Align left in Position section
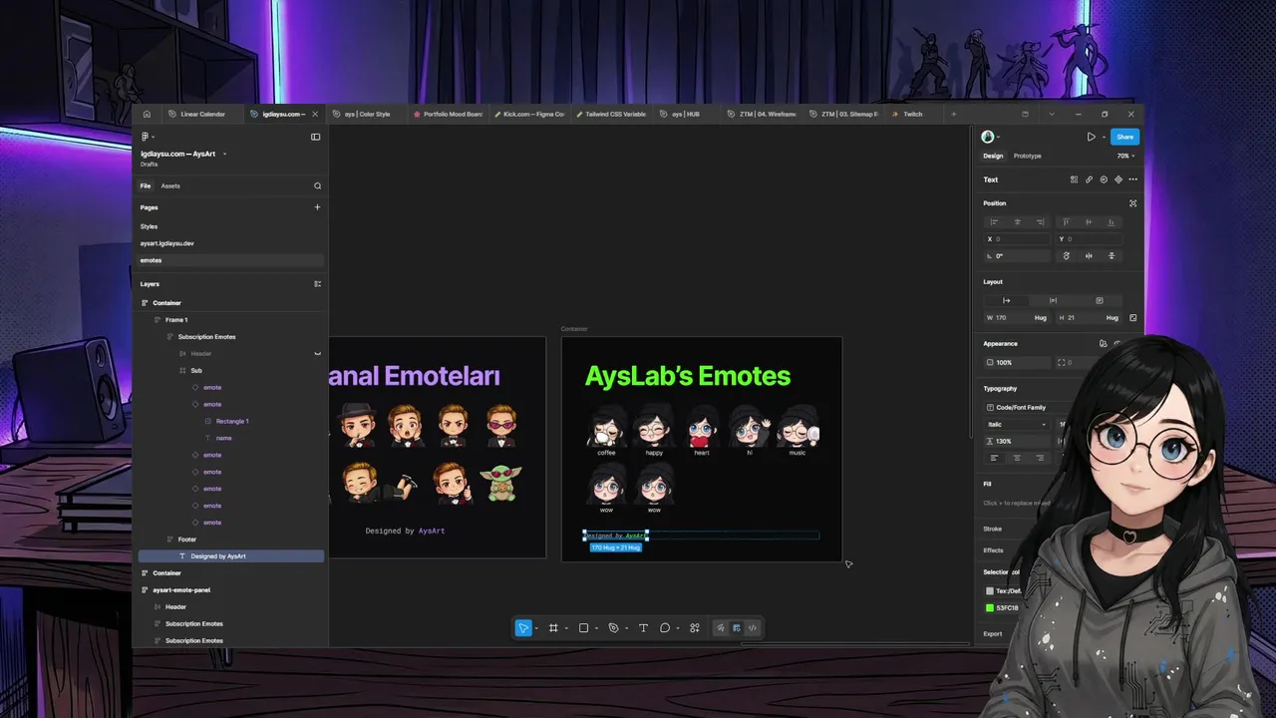Screen dimensions: 1276x718 (994, 222)
